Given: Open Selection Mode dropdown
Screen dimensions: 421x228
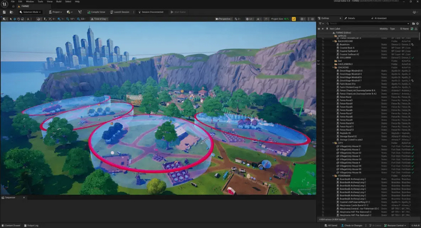Looking at the screenshot, I should click(30, 12).
